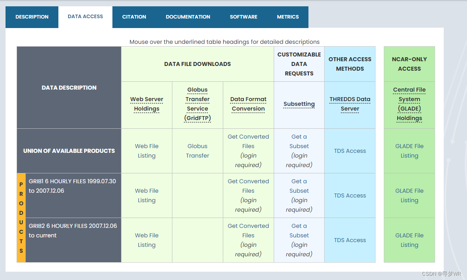The image size is (467, 280).
Task: Click the Subsetting column heading
Action: (x=299, y=104)
